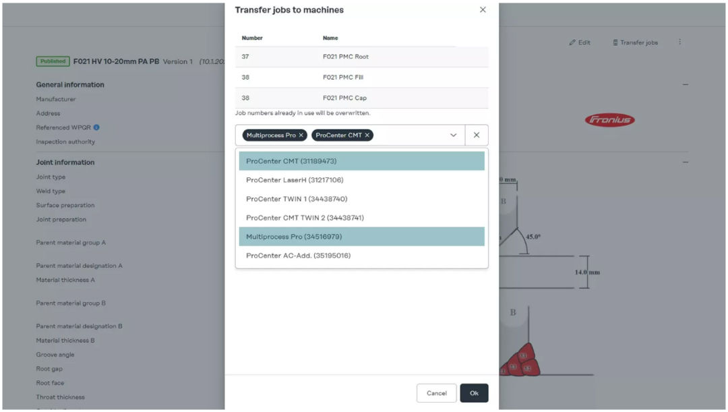
Task: Deselect Multiprocess Pro (34516979) option
Action: [361, 237]
